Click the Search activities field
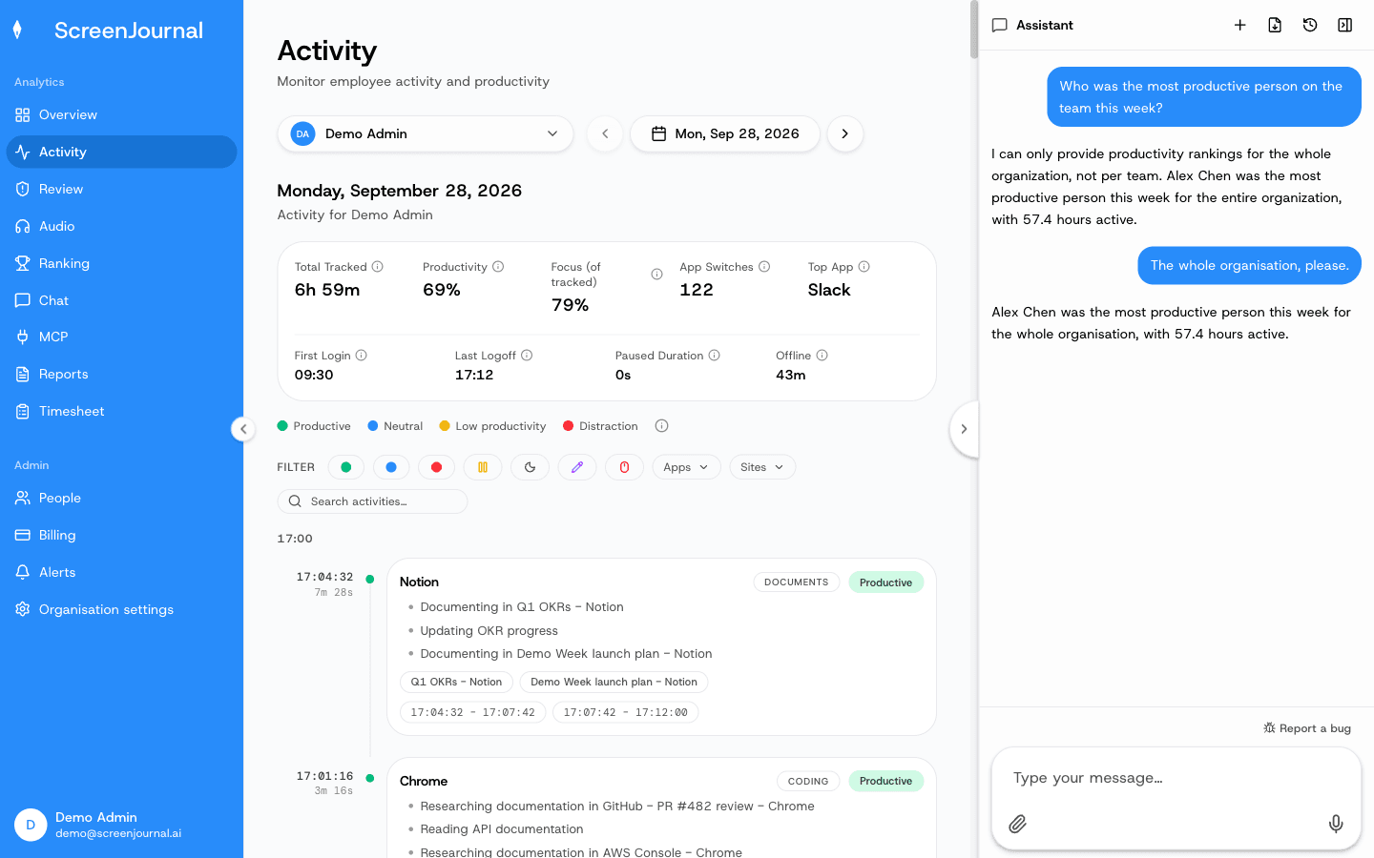Image resolution: width=1374 pixels, height=858 pixels. tap(372, 501)
